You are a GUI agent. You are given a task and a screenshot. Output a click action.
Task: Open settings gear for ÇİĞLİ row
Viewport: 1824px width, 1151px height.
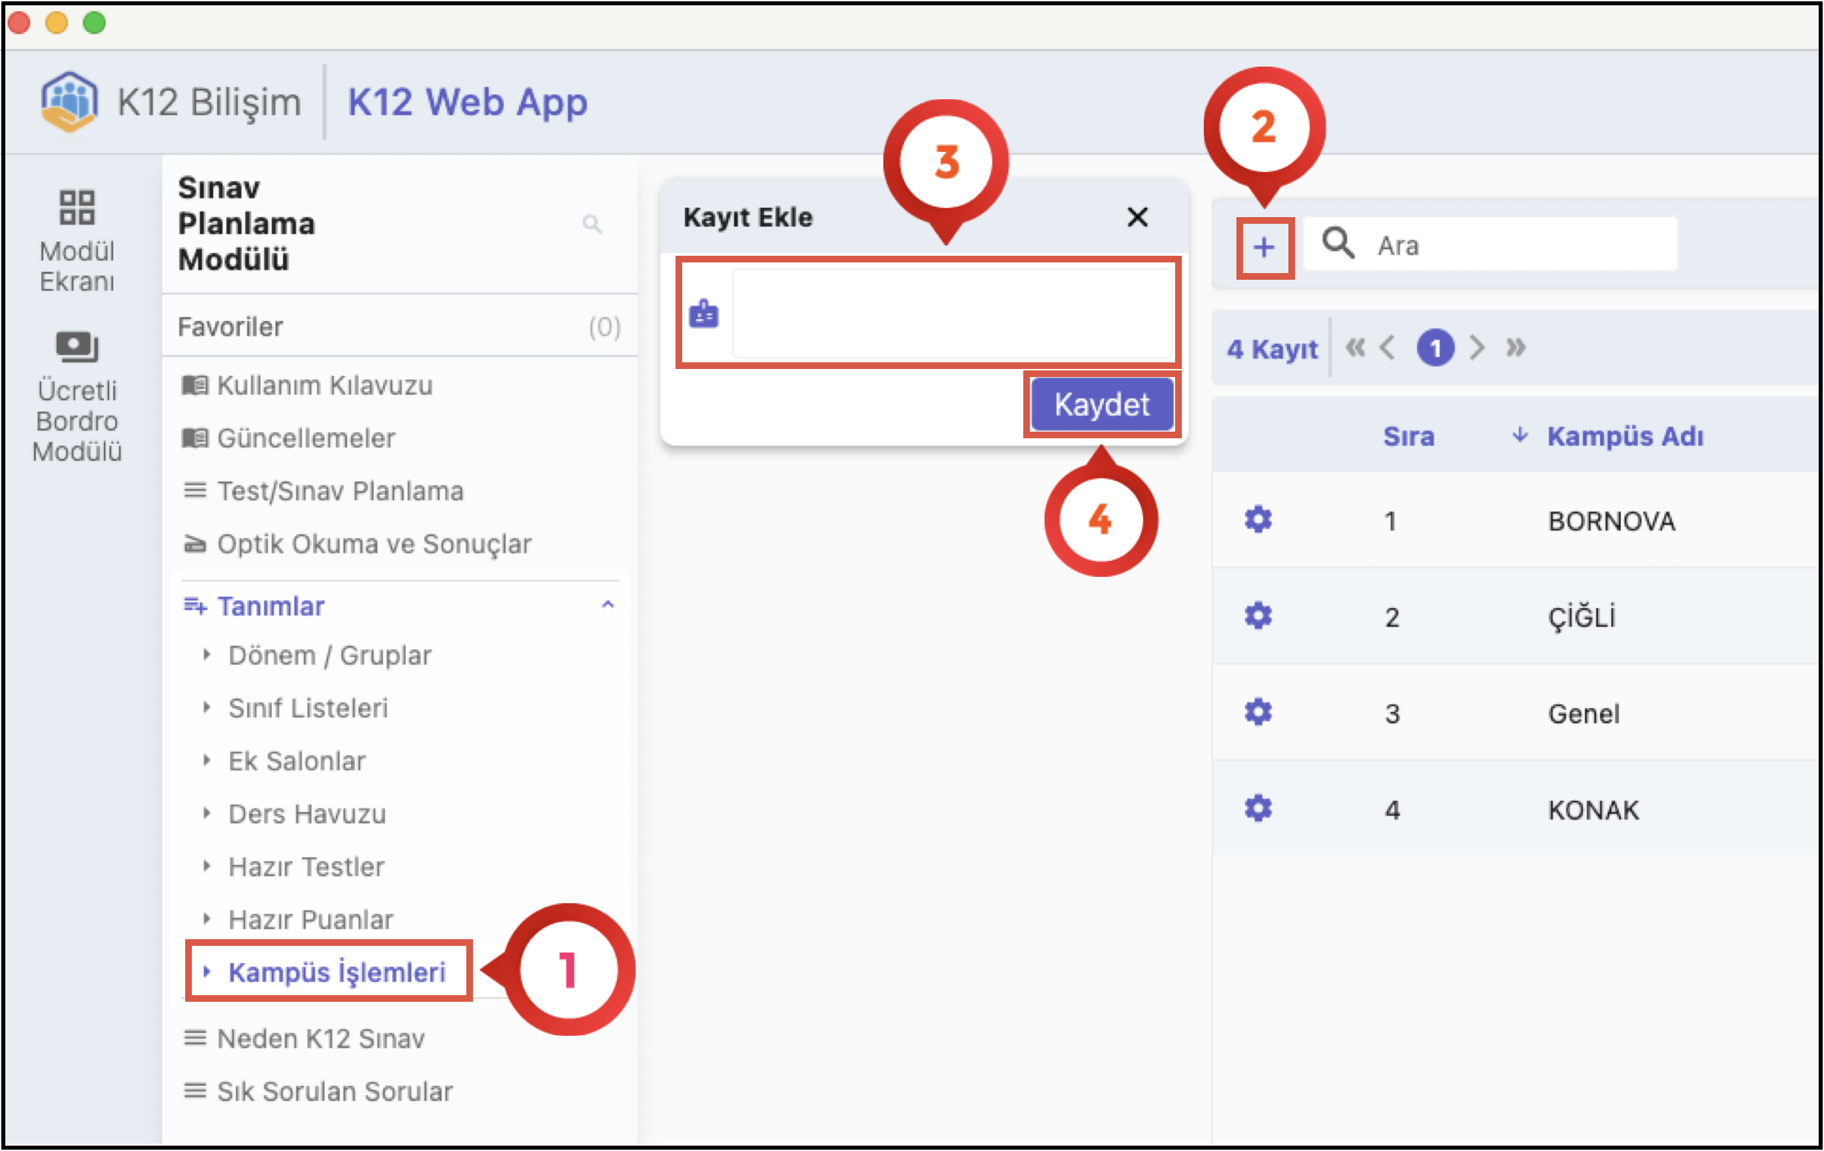(x=1257, y=616)
